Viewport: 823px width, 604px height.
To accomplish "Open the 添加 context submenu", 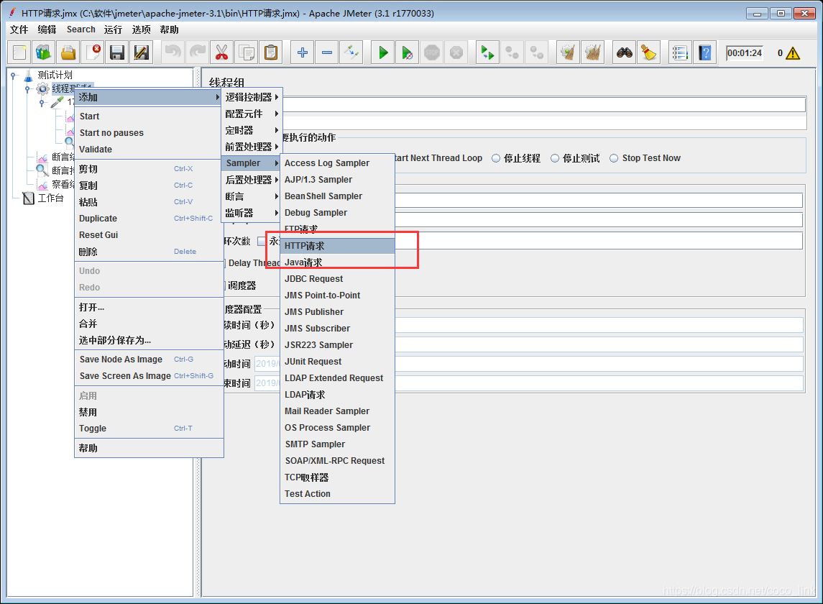I will [149, 97].
